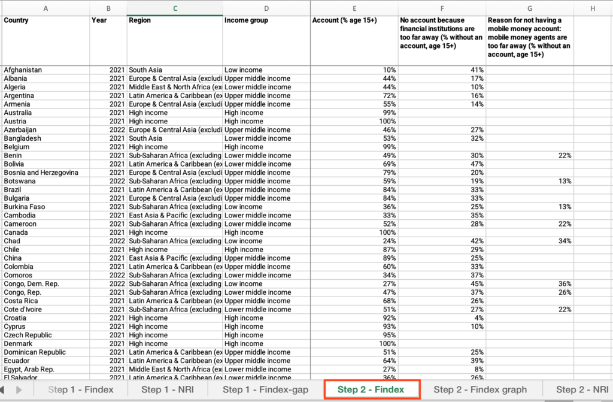
Task: Click the "Botswana" country cell
Action: pos(45,182)
